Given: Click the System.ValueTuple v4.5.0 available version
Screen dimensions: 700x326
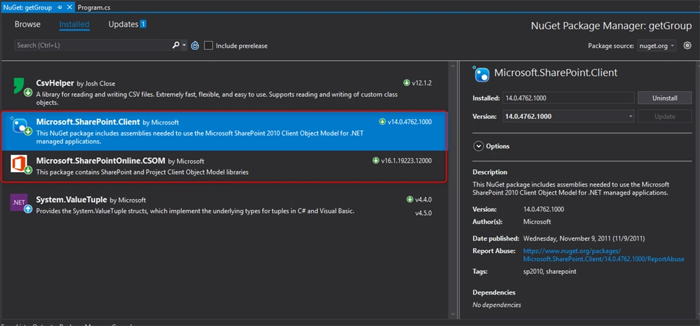Looking at the screenshot, I should tap(423, 213).
